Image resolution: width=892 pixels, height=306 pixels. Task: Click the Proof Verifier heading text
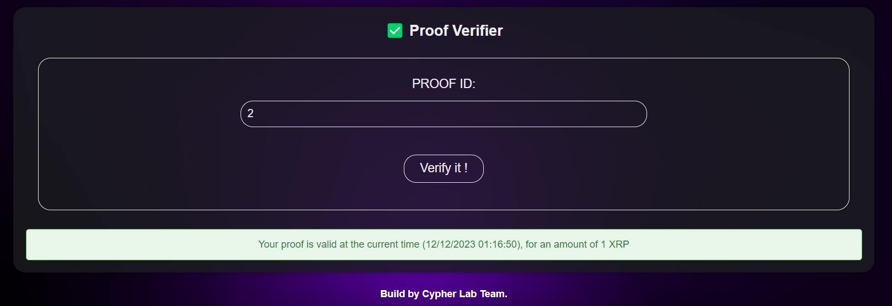pyautogui.click(x=456, y=31)
